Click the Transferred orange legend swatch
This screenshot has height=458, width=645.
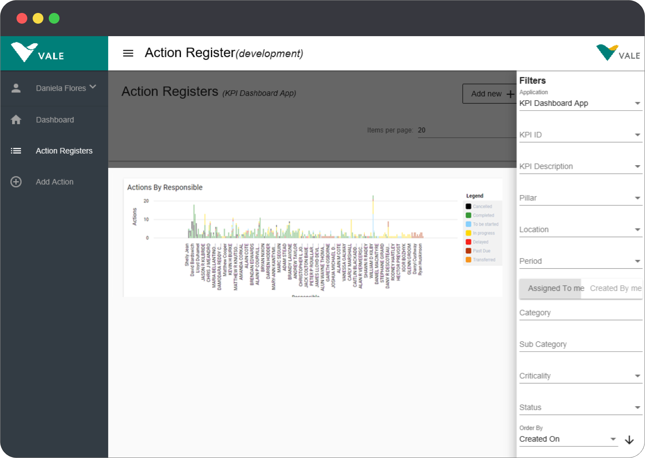pos(468,260)
